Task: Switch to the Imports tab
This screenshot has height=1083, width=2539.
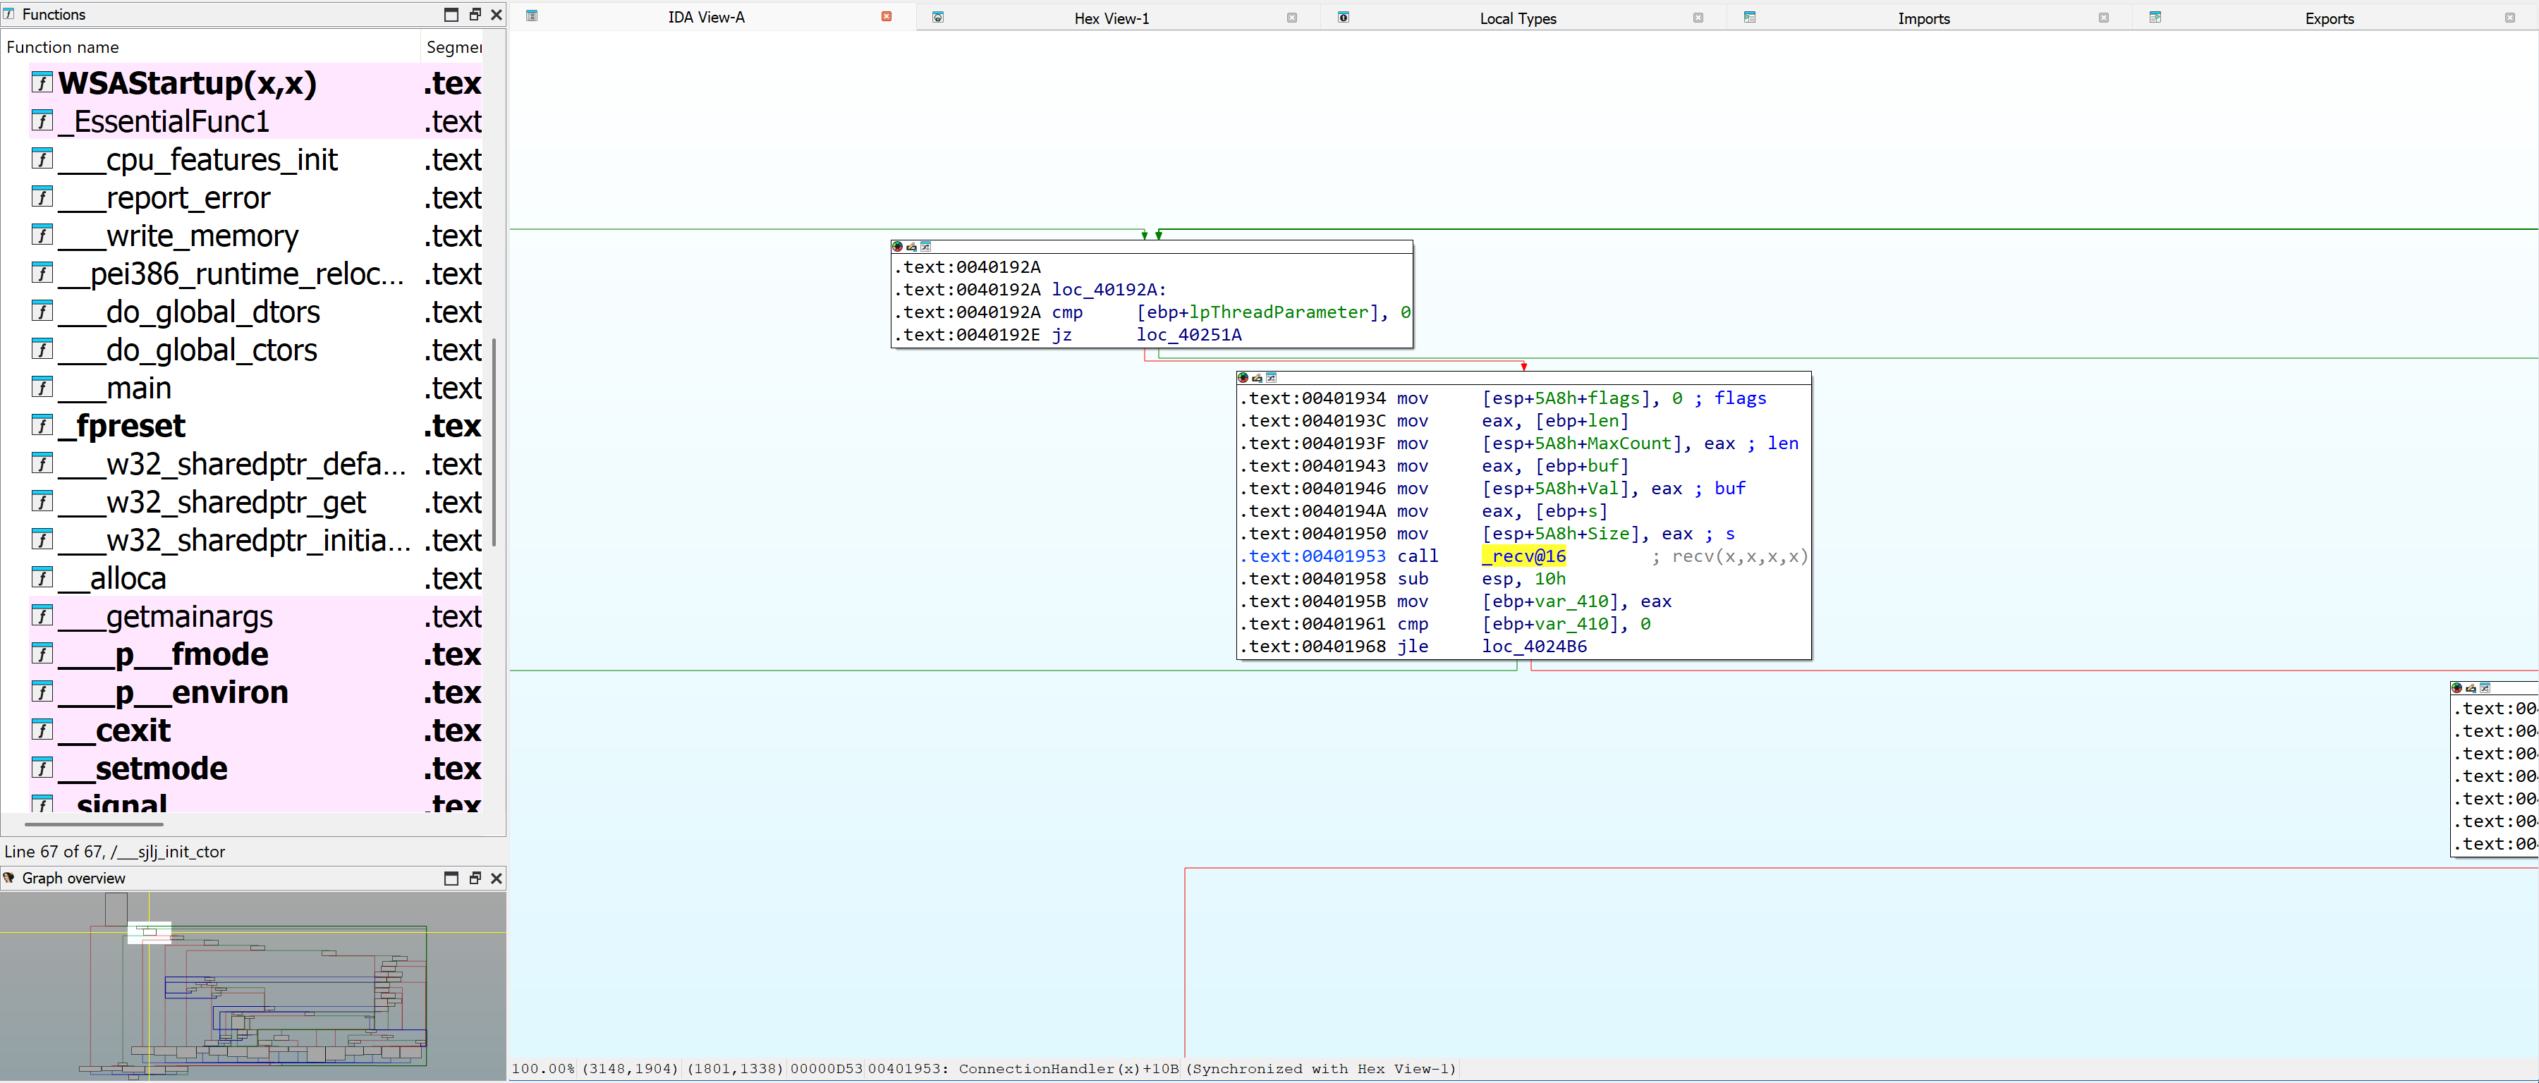Action: tap(1923, 17)
